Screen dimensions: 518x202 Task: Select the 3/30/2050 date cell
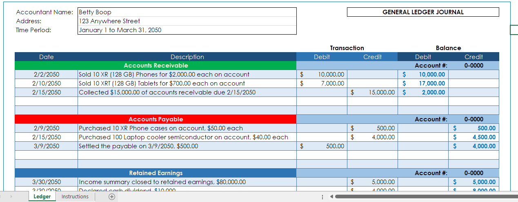pos(47,182)
